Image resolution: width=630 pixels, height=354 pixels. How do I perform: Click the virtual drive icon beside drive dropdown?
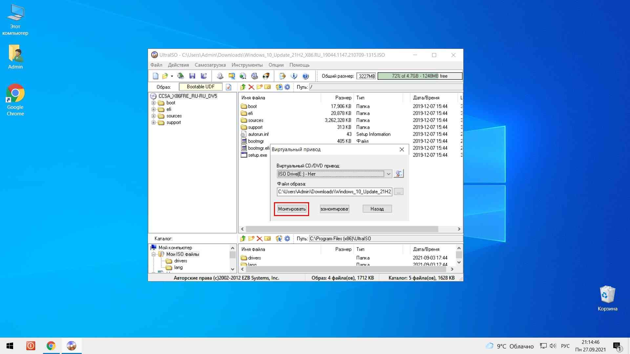pos(399,174)
